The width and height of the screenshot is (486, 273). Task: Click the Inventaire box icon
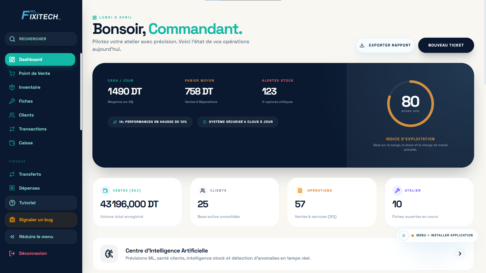[12, 87]
